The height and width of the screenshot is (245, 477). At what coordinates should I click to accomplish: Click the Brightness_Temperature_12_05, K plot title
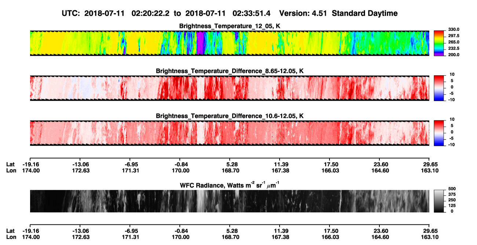point(230,26)
